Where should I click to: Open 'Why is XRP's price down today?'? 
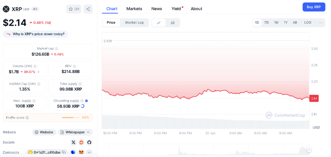tap(35, 34)
